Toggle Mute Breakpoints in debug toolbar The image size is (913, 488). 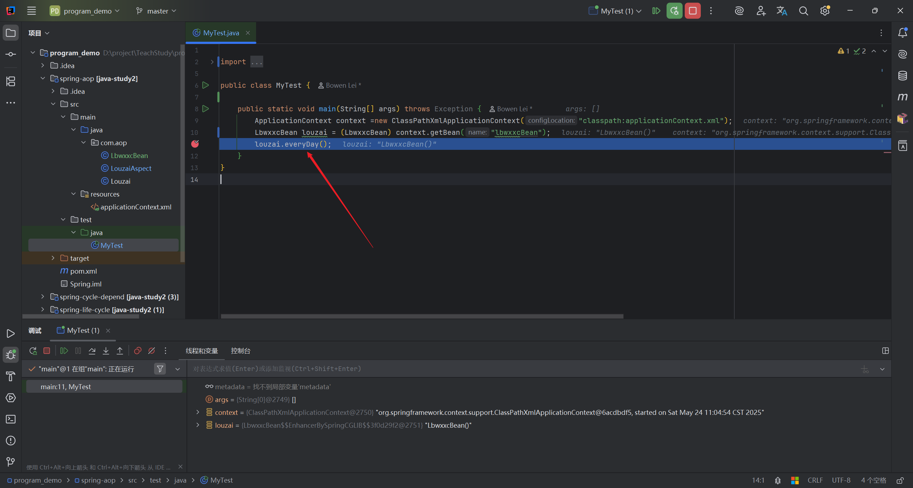point(152,351)
